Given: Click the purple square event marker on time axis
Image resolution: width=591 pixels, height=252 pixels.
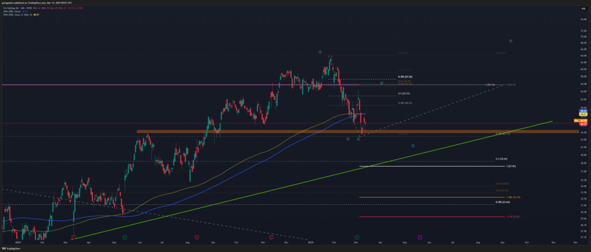Looking at the screenshot, I should pyautogui.click(x=420, y=237).
